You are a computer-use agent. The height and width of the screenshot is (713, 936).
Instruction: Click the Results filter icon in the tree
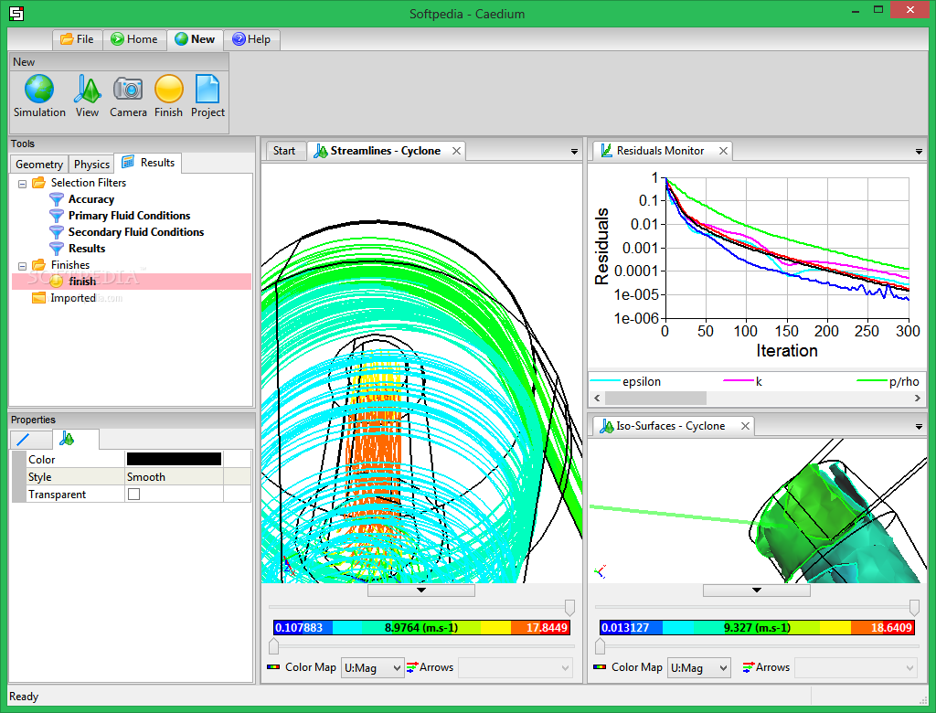(x=57, y=249)
